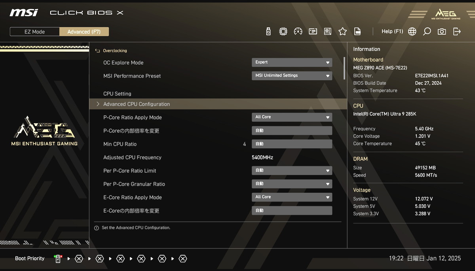Click System 3.3V reading 3.288 V
Image resolution: width=475 pixels, height=271 pixels.
(x=423, y=214)
